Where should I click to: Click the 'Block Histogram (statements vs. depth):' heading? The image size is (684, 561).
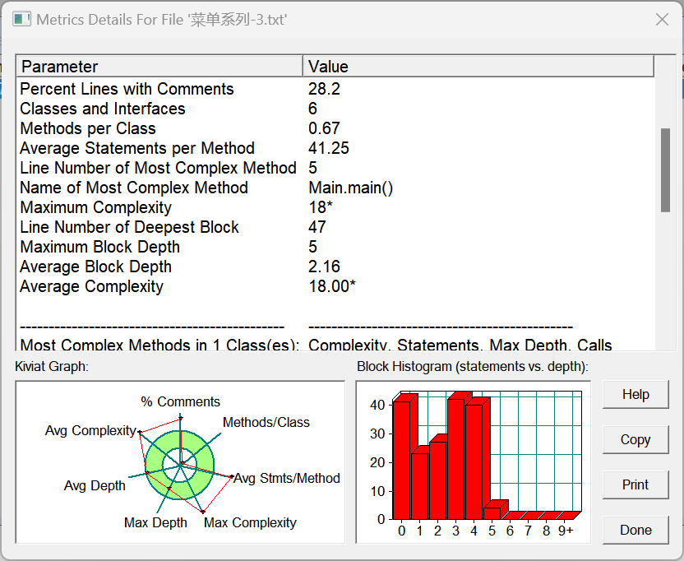point(473,366)
